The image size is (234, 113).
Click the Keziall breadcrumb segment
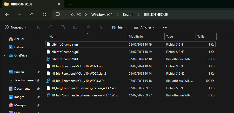pyautogui.click(x=128, y=15)
